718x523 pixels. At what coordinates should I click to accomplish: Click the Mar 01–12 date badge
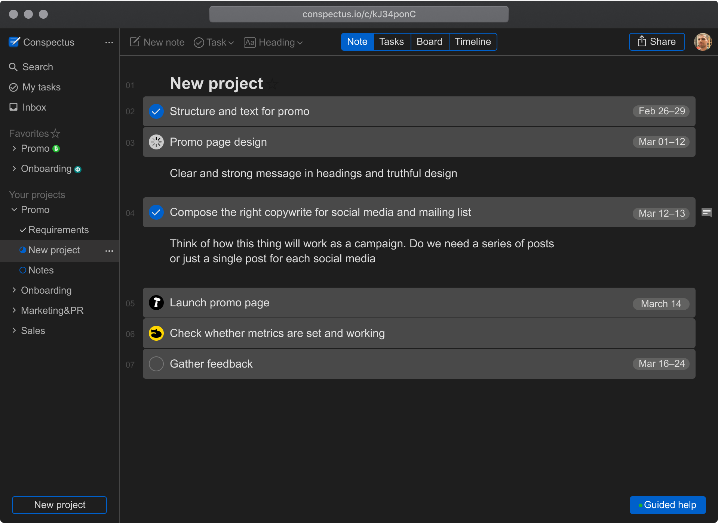point(661,142)
